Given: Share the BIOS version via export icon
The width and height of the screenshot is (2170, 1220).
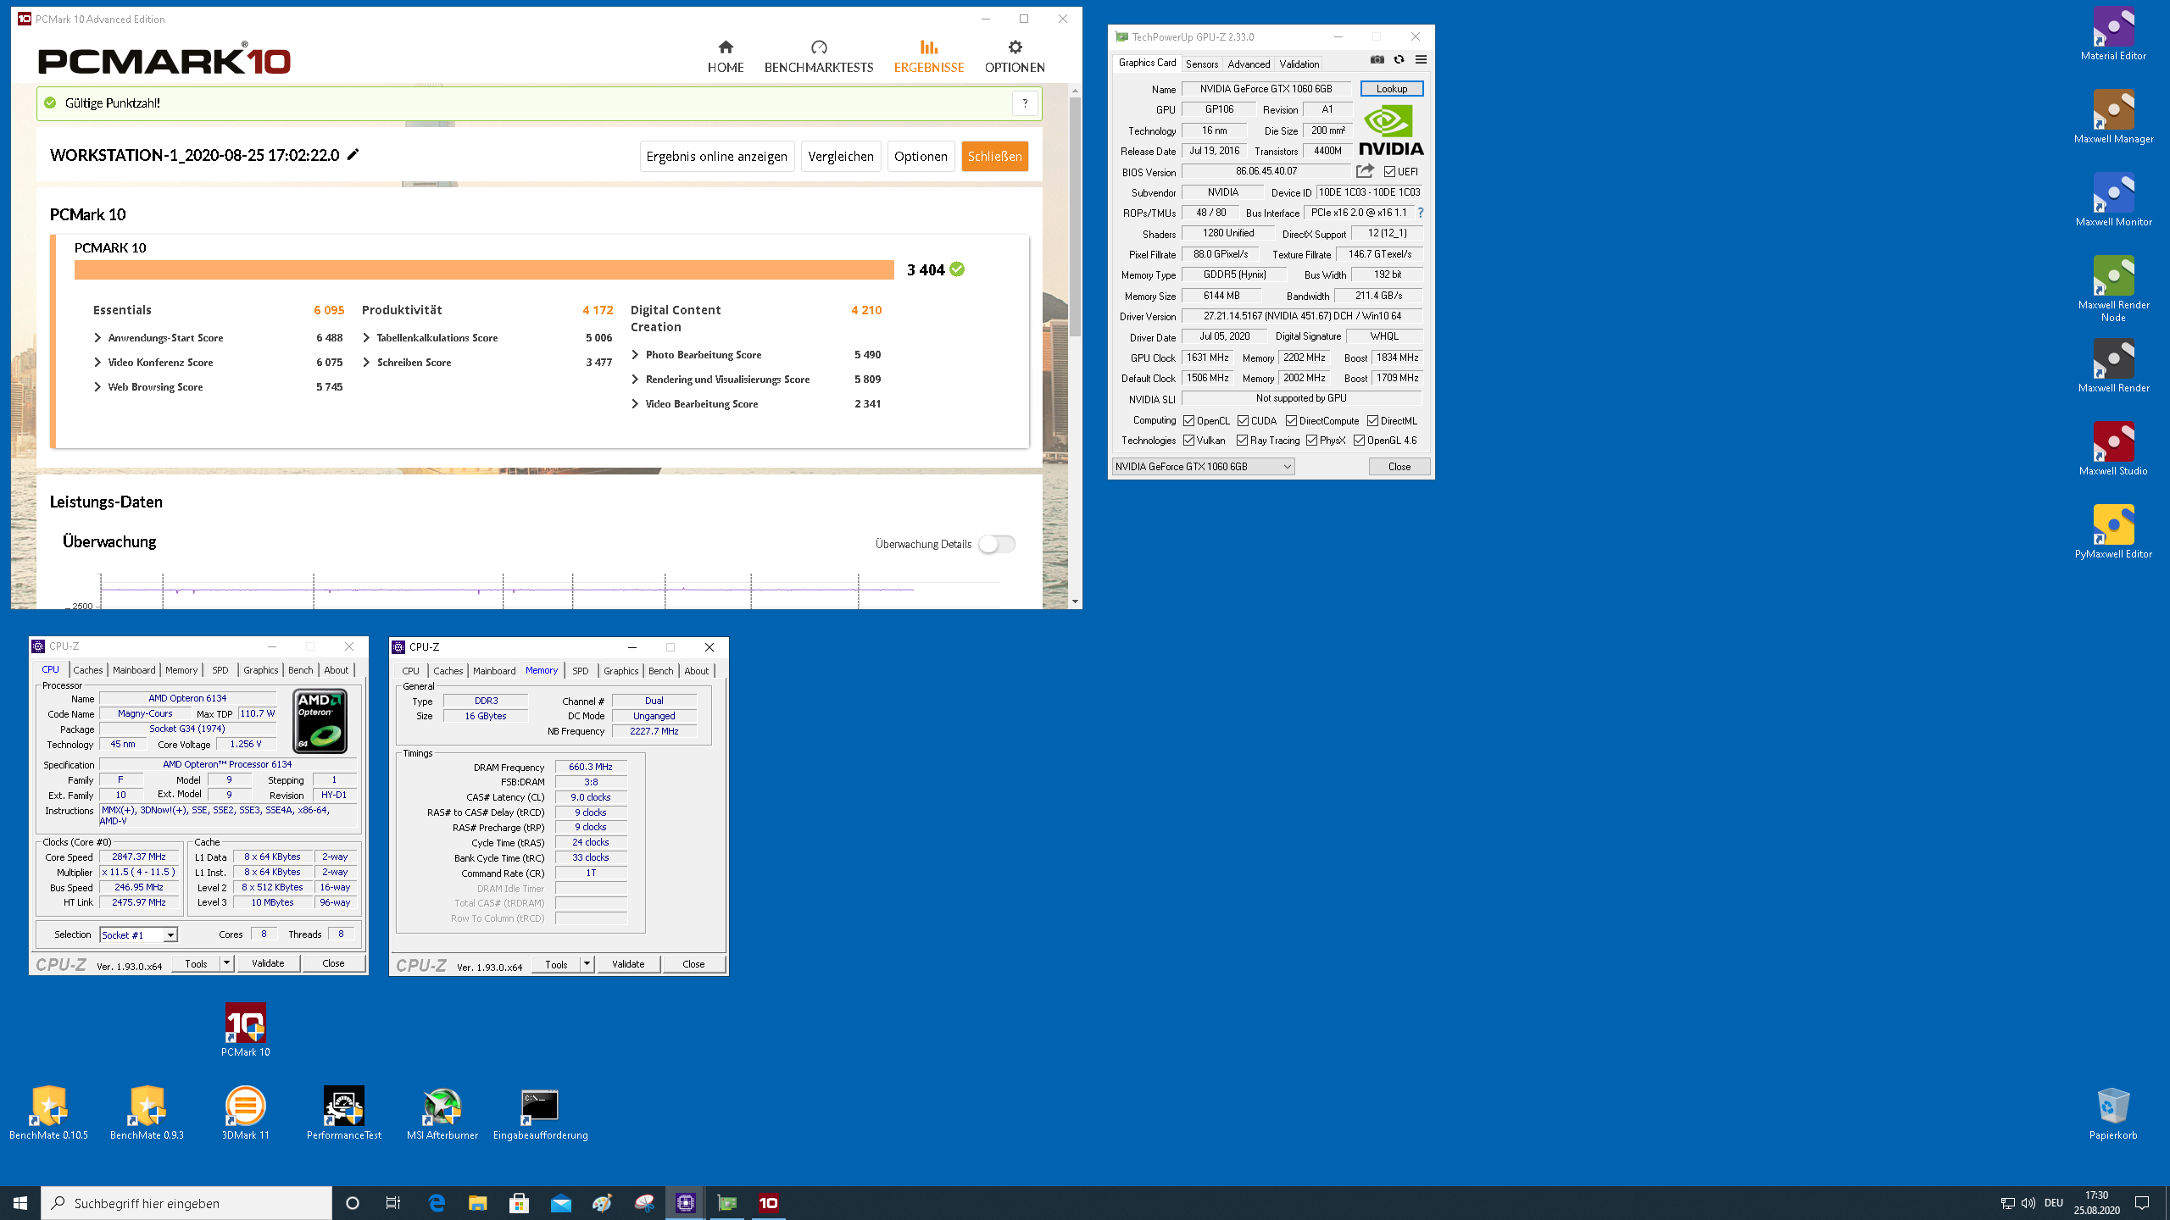Looking at the screenshot, I should pos(1365,171).
